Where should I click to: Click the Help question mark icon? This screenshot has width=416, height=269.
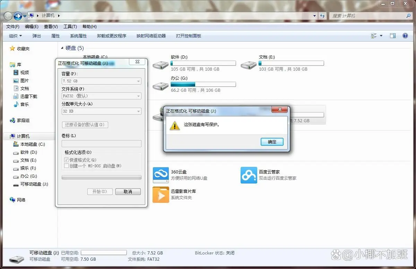click(x=405, y=36)
